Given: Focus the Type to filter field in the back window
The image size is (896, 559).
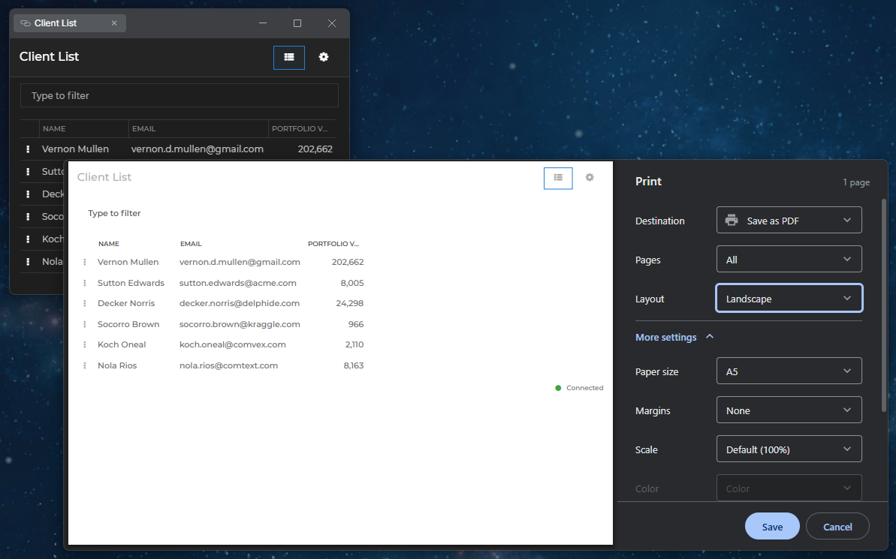Looking at the screenshot, I should point(180,95).
